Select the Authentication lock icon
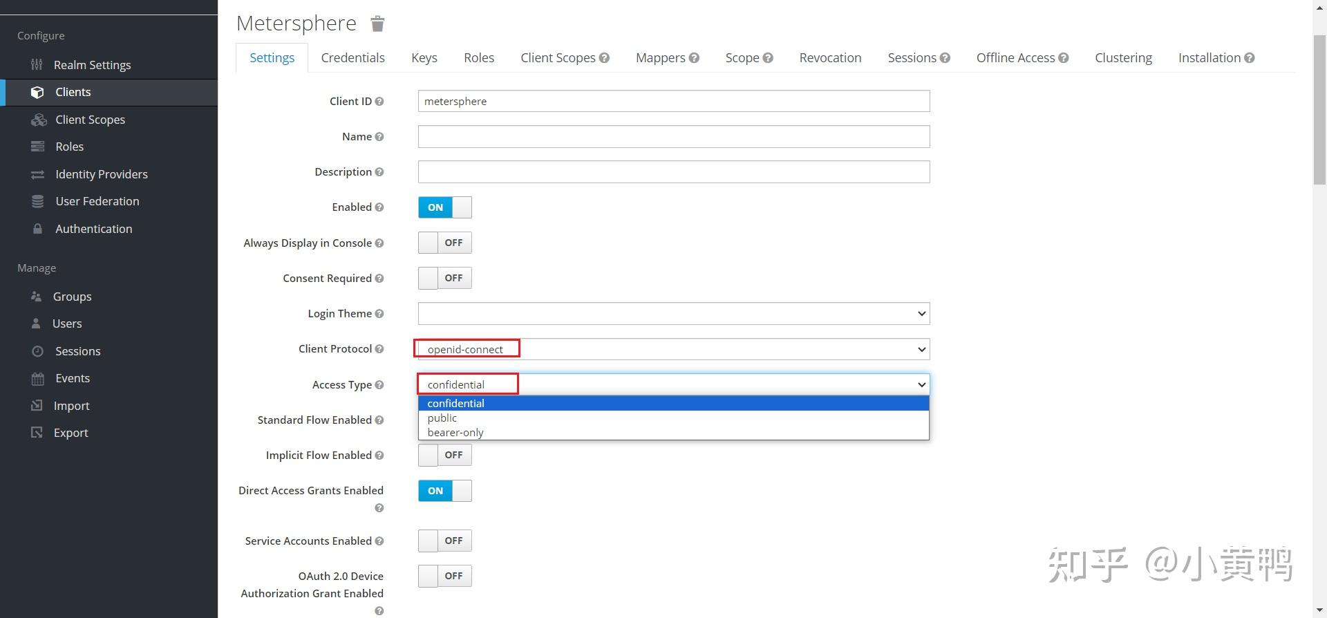 point(37,229)
